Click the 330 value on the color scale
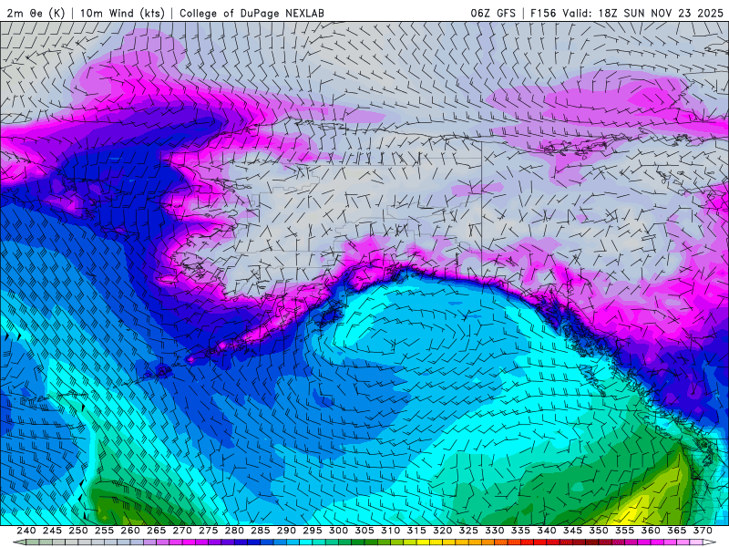729x547 pixels. click(495, 531)
